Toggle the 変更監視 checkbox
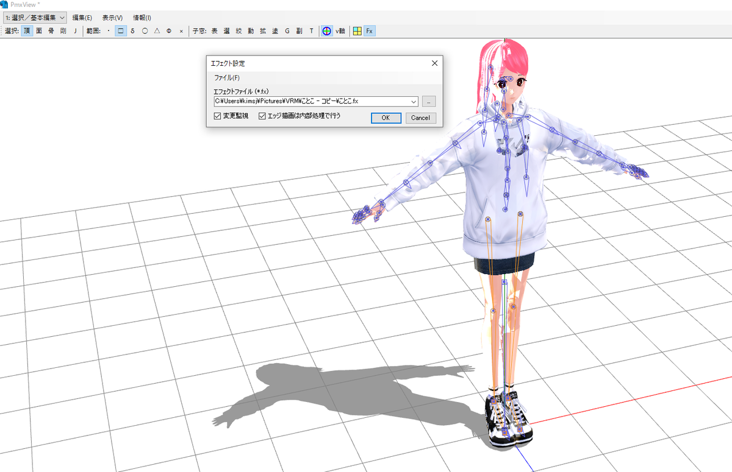This screenshot has height=472, width=732. [x=231, y=116]
